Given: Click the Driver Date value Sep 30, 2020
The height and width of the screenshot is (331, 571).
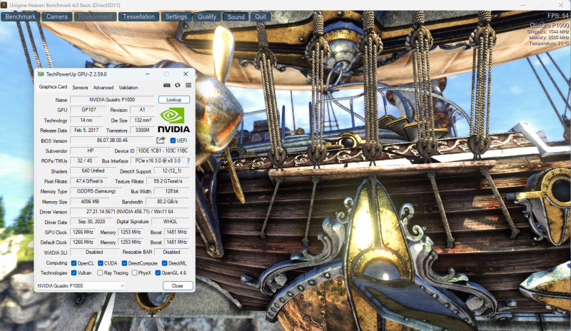Looking at the screenshot, I should coord(91,221).
